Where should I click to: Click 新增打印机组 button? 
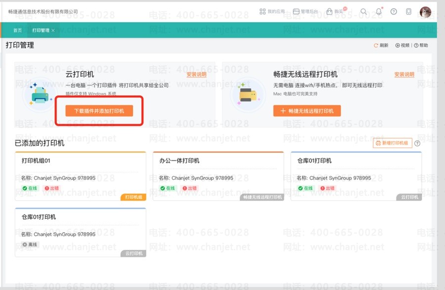coord(392,143)
